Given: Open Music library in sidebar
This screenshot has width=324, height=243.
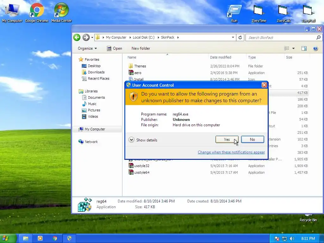Looking at the screenshot, I should tap(89, 104).
